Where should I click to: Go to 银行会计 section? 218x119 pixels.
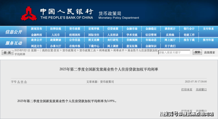click(189, 29)
